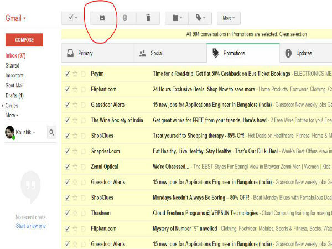Open the Important folder
Screen dimensions: 332x249
14,76
